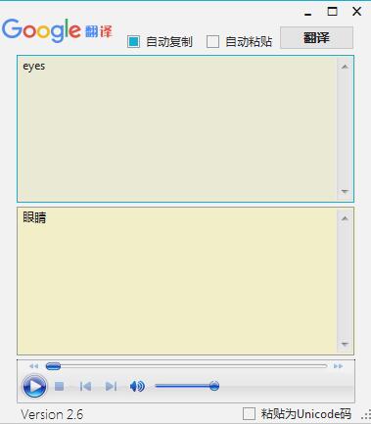Play the translation audio
This screenshot has width=371, height=424.
(34, 386)
